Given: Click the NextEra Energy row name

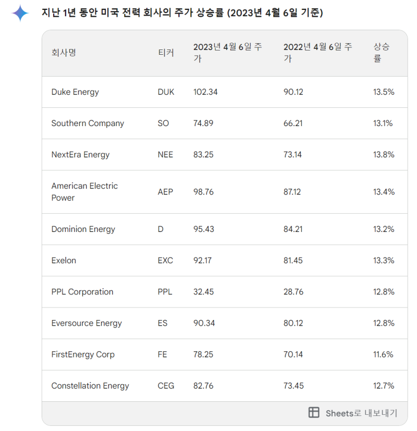Looking at the screenshot, I should pos(80,154).
